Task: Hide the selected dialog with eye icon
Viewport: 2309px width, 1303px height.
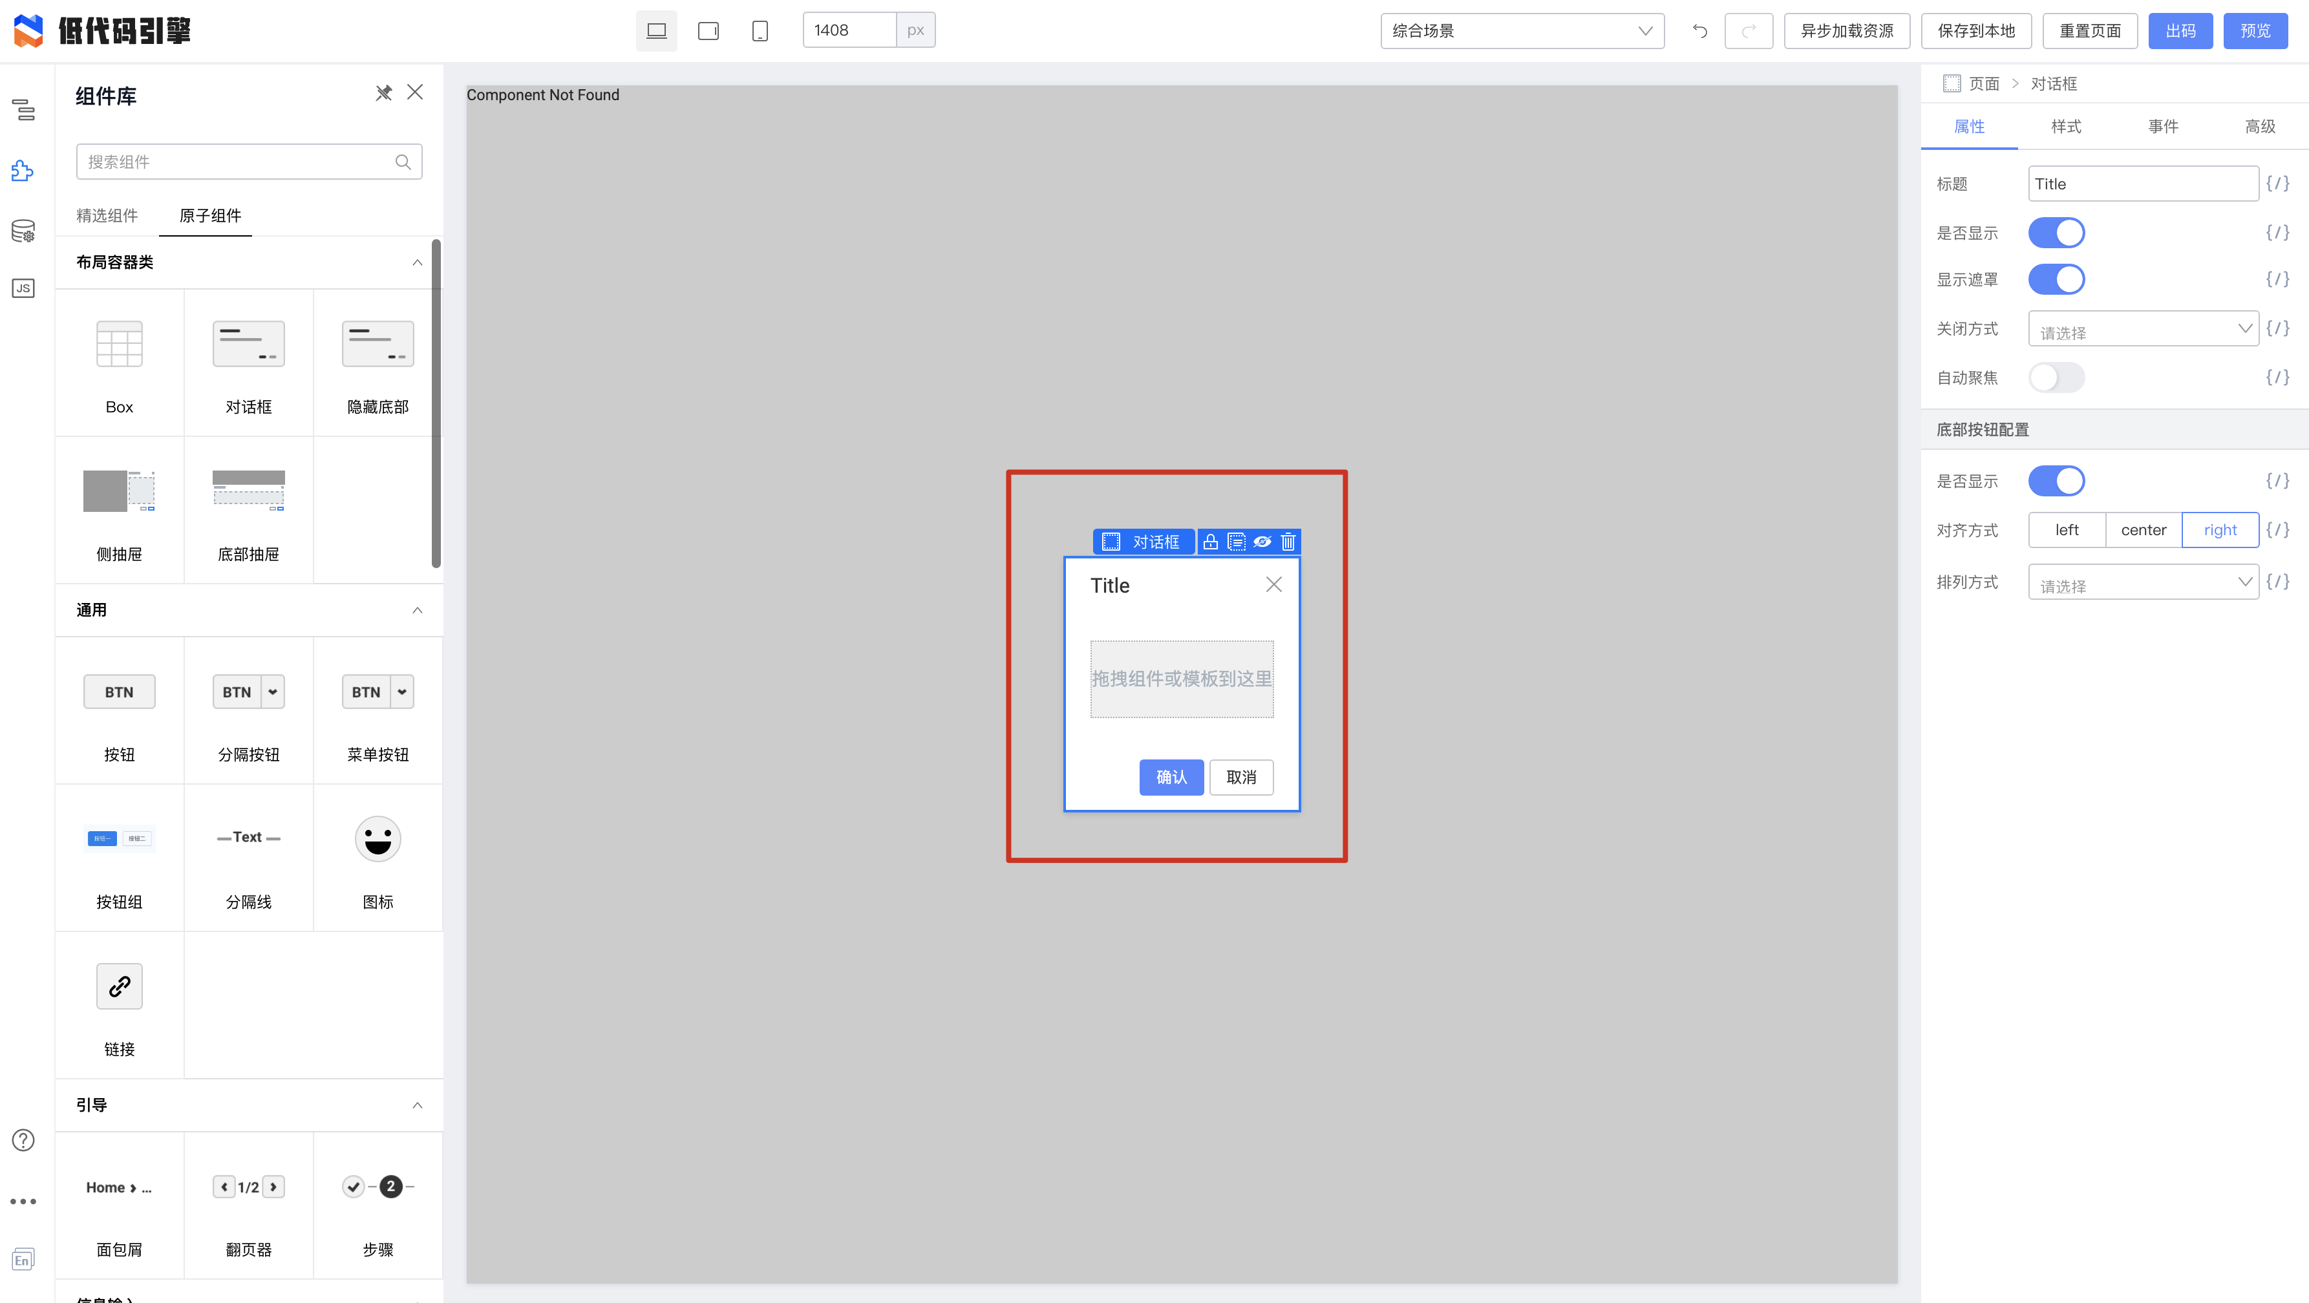Action: pos(1262,541)
